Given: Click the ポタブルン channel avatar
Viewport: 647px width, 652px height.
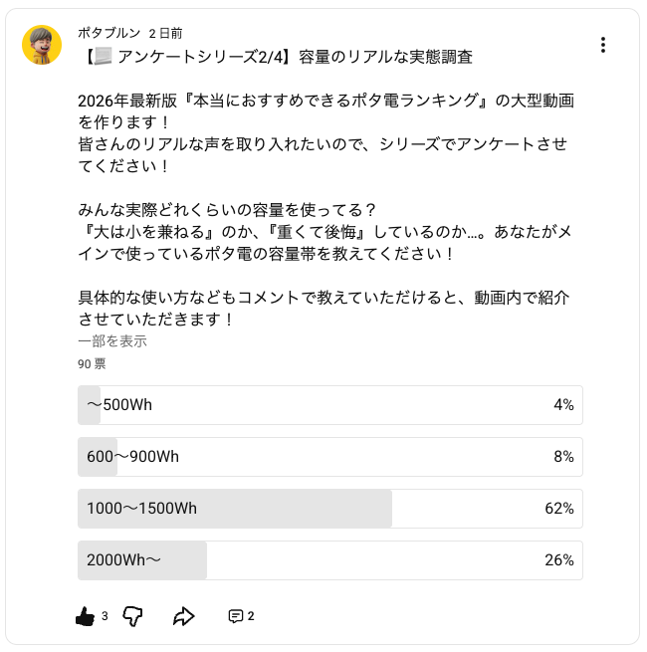Looking at the screenshot, I should coord(42,45).
